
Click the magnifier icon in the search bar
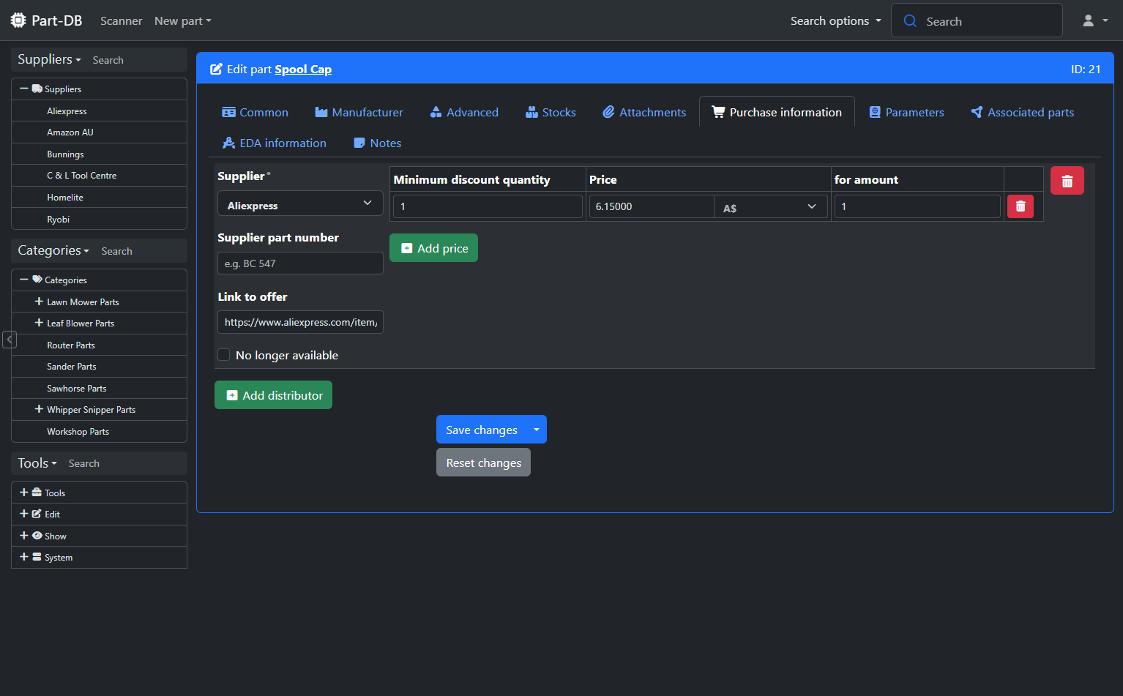[910, 20]
